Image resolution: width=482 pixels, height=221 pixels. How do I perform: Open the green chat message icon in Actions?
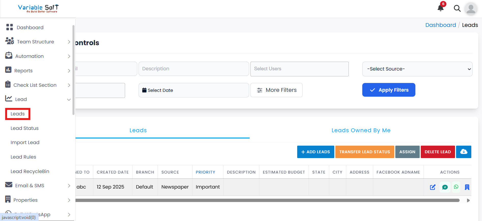tap(445, 187)
